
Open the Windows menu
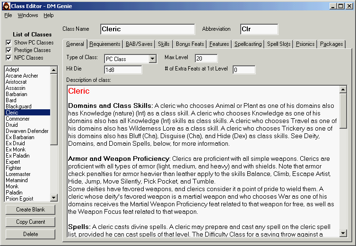tap(28, 15)
